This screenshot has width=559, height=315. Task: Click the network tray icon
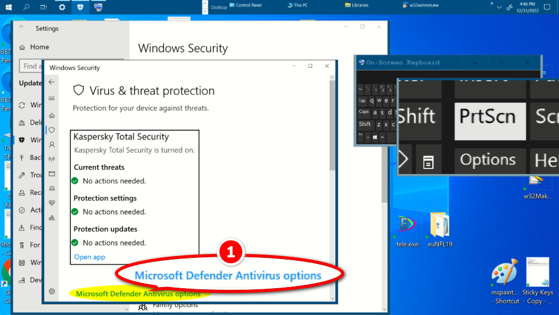pos(509,7)
